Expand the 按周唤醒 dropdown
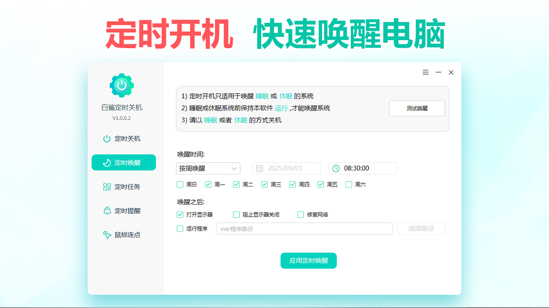The width and height of the screenshot is (549, 308). [208, 169]
